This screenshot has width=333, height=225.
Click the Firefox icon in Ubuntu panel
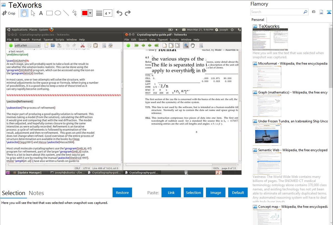51,30
